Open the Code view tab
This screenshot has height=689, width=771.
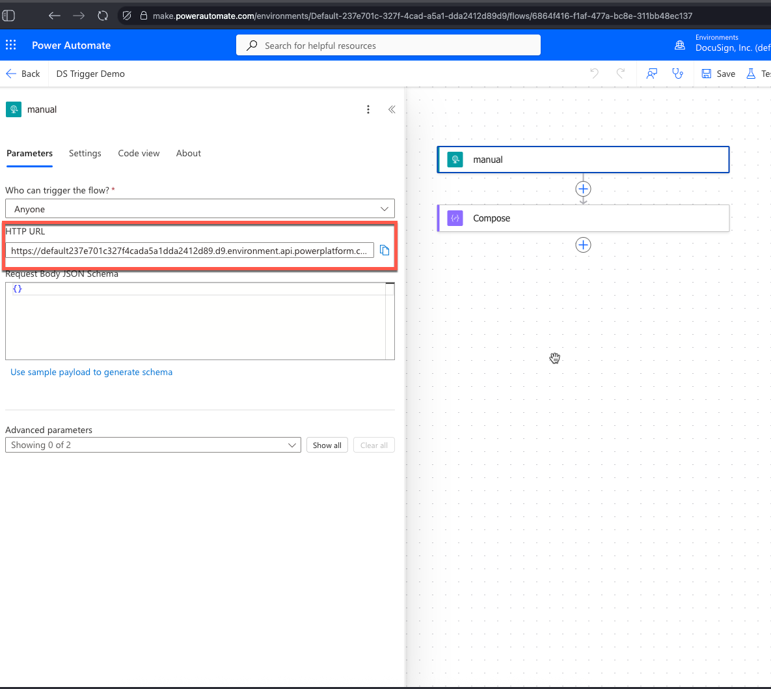(x=139, y=153)
